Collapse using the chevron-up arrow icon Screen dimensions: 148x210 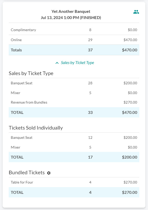tap(57, 63)
